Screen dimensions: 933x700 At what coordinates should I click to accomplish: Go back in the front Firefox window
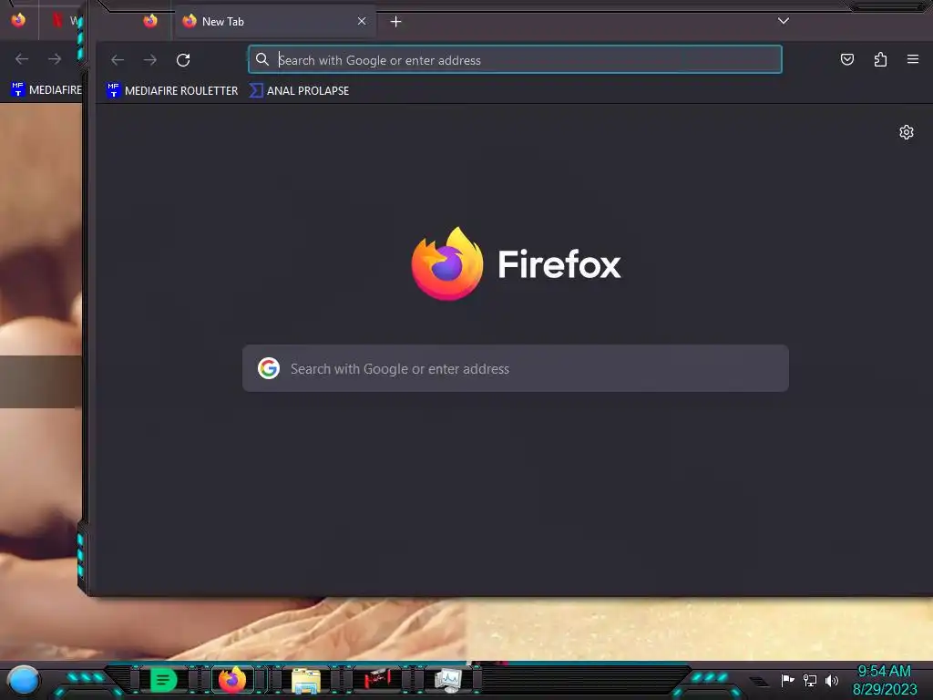pyautogui.click(x=118, y=59)
